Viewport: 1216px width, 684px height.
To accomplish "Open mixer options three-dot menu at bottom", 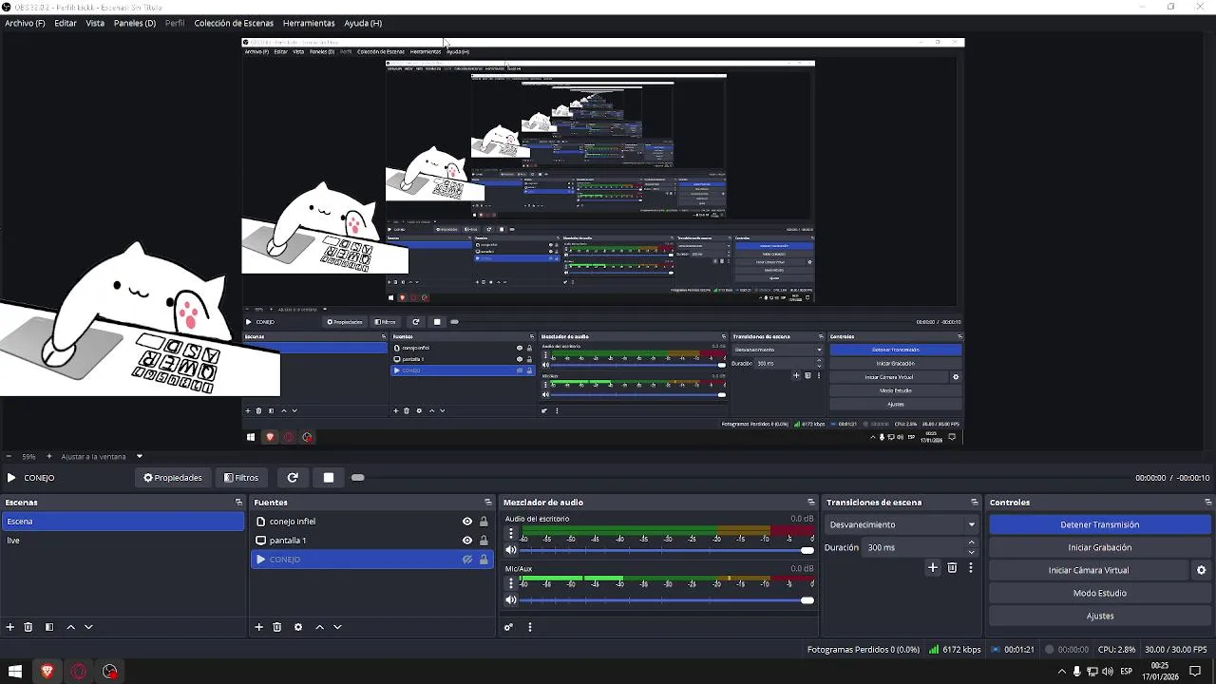I will 530,627.
